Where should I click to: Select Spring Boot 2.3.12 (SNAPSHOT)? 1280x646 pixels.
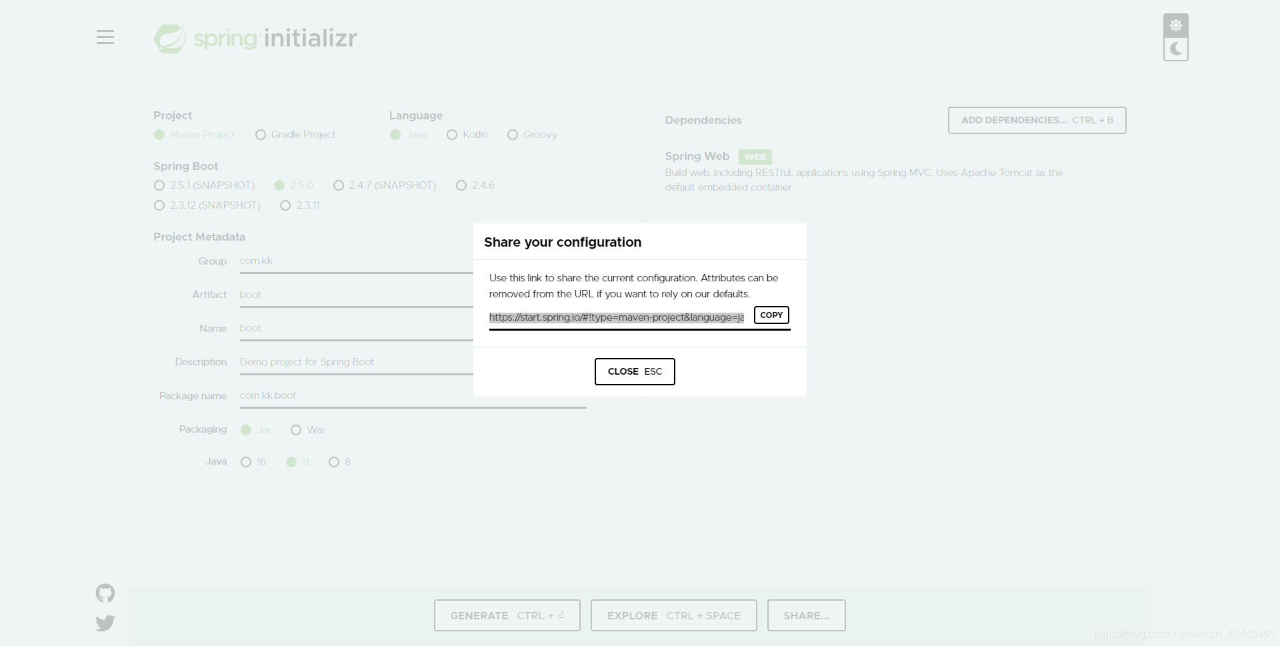coord(207,205)
